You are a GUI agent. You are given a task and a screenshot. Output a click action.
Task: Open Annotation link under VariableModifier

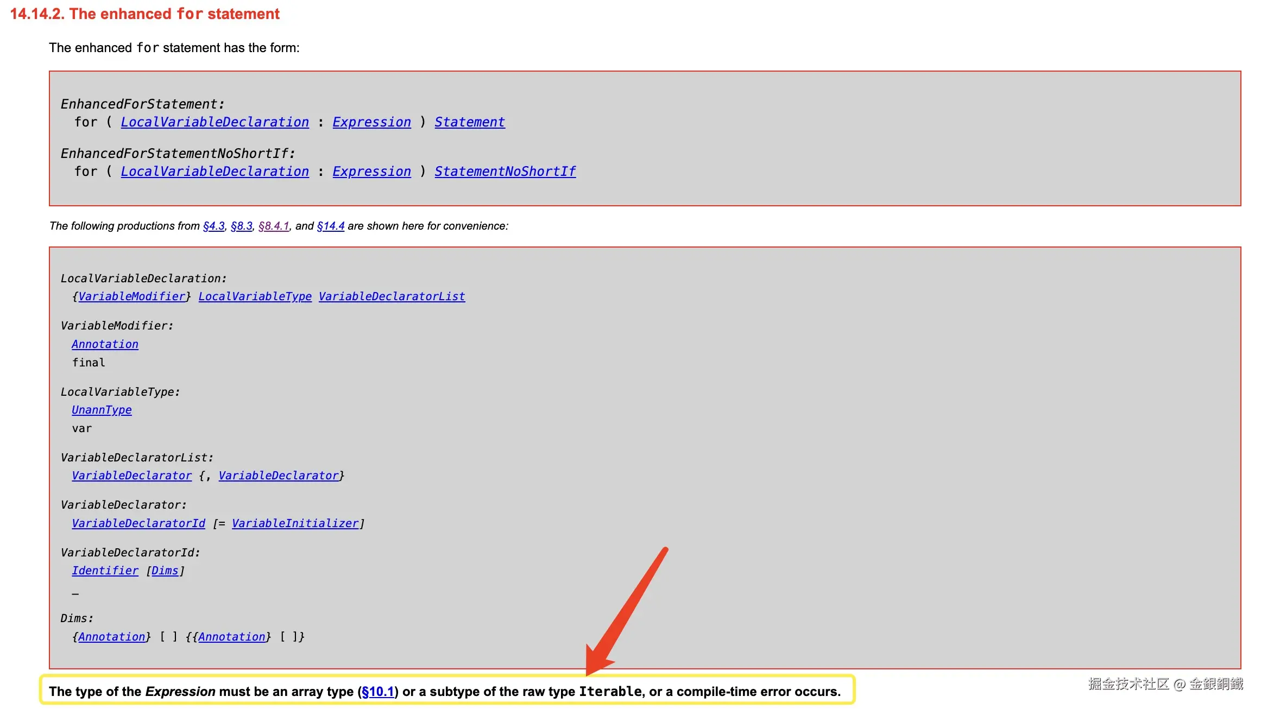pos(105,344)
